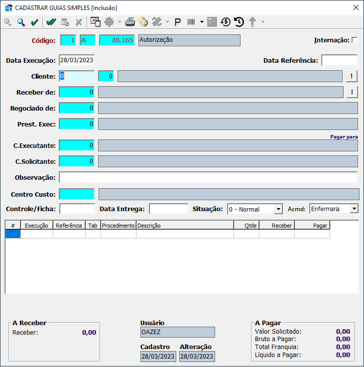Click the double green checkmark icon
This screenshot has width=364, height=367.
coord(51,22)
